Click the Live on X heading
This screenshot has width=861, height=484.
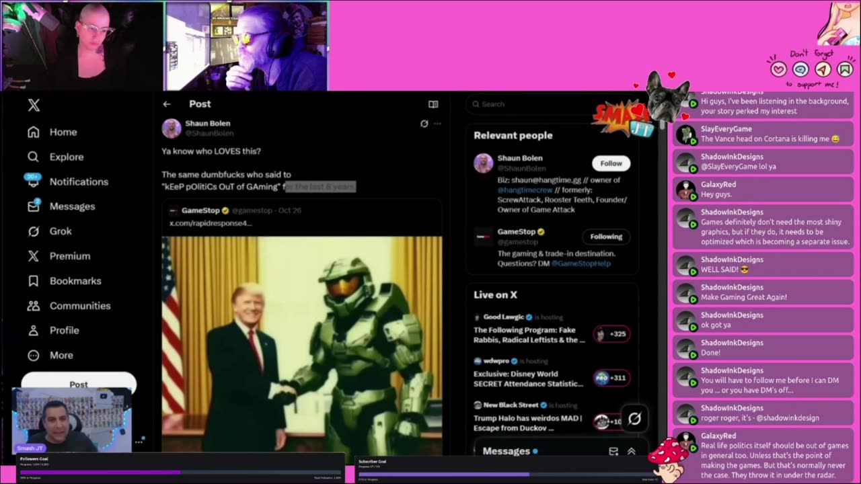click(x=495, y=294)
